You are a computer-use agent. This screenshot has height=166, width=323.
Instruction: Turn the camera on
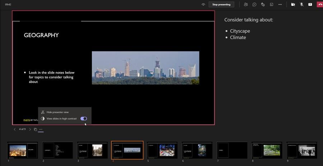[293, 5]
